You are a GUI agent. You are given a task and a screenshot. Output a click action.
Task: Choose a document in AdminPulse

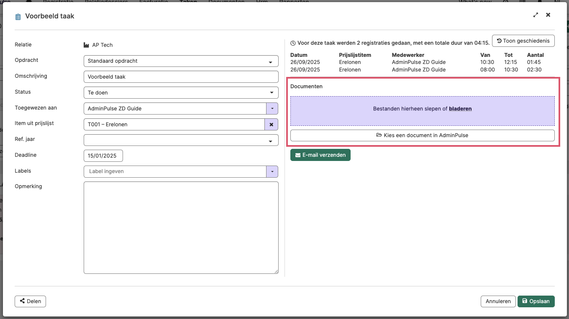pos(423,135)
